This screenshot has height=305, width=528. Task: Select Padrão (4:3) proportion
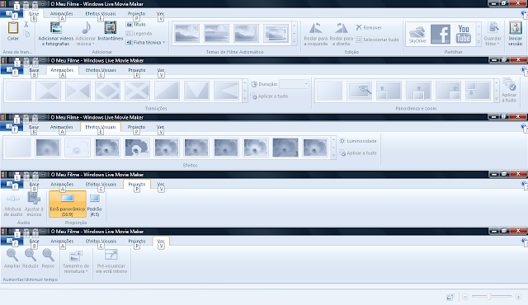94,204
